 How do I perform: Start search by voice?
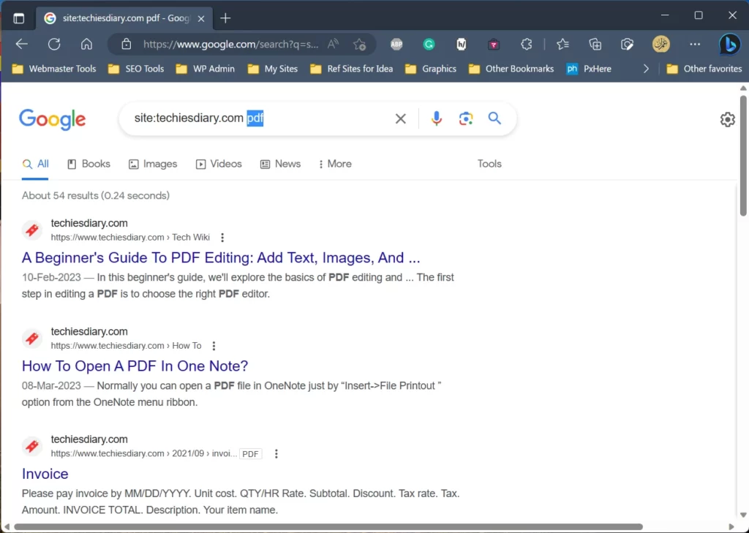[436, 118]
